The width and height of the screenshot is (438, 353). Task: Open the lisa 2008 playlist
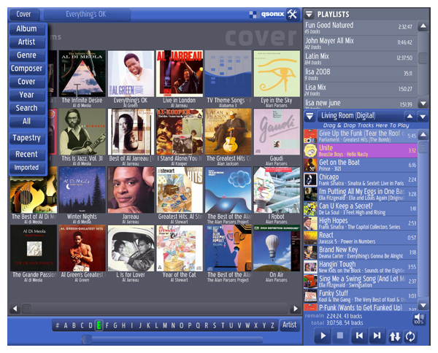tap(361, 74)
